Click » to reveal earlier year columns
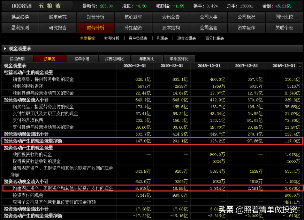This screenshot has width=304, height=220. click(x=300, y=65)
